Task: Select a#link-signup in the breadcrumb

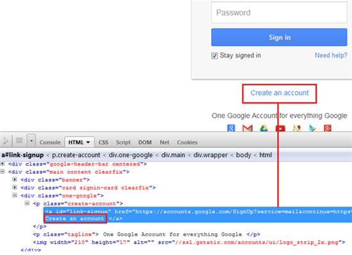Action: (x=22, y=155)
